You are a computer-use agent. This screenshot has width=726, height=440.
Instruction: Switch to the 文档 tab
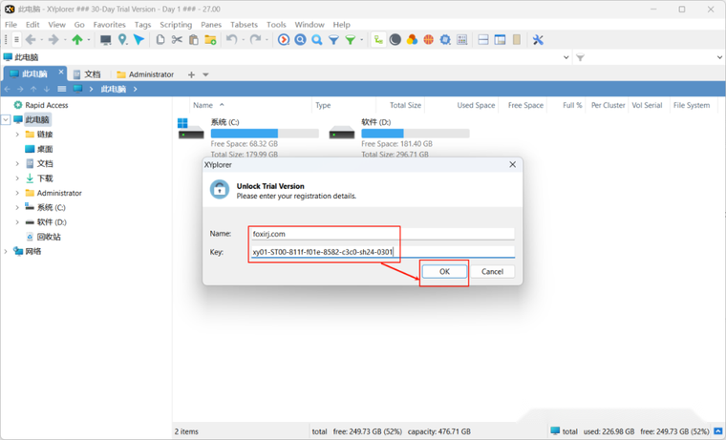(x=87, y=74)
